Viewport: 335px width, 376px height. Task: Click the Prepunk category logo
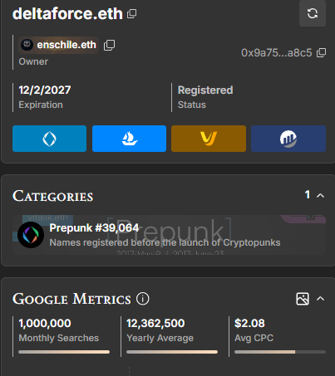coord(31,235)
